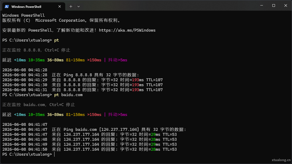Click the '正在 Ping 8.8.8.8' line
Viewport: 292px width, 164px height.
pos(71,75)
